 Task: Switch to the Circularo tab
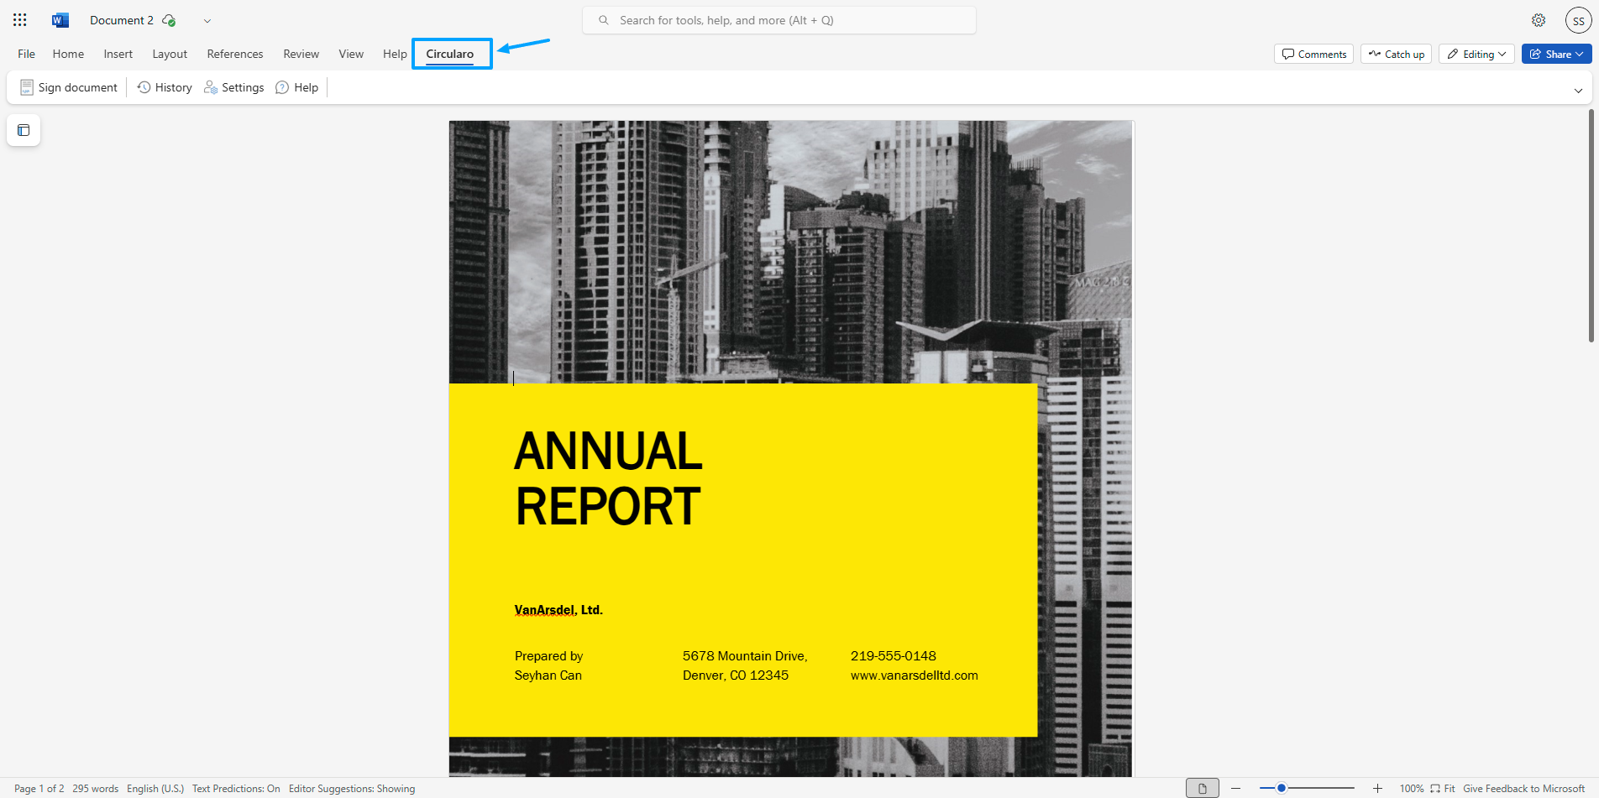point(450,54)
